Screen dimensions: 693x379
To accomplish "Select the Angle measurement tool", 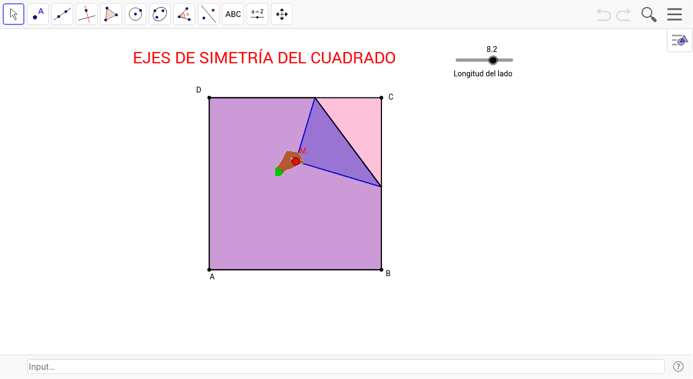I will click(x=184, y=14).
